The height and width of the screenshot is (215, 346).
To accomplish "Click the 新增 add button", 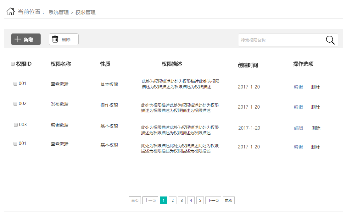I will [26, 39].
